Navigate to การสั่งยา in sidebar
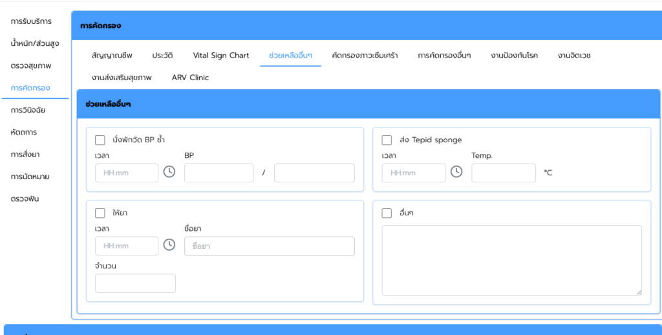662x335 pixels. (x=30, y=155)
